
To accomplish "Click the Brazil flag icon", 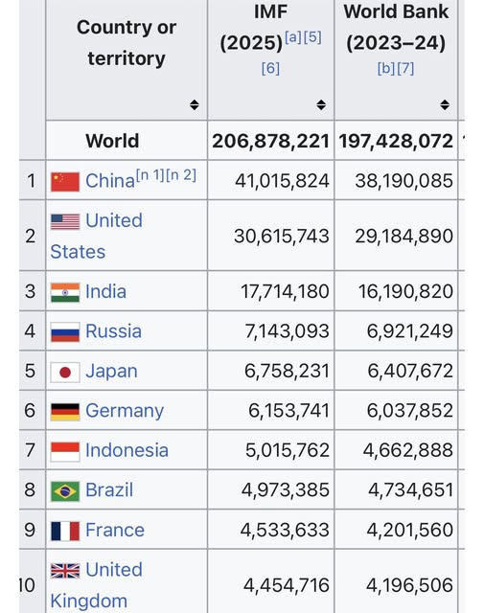I will pos(65,491).
